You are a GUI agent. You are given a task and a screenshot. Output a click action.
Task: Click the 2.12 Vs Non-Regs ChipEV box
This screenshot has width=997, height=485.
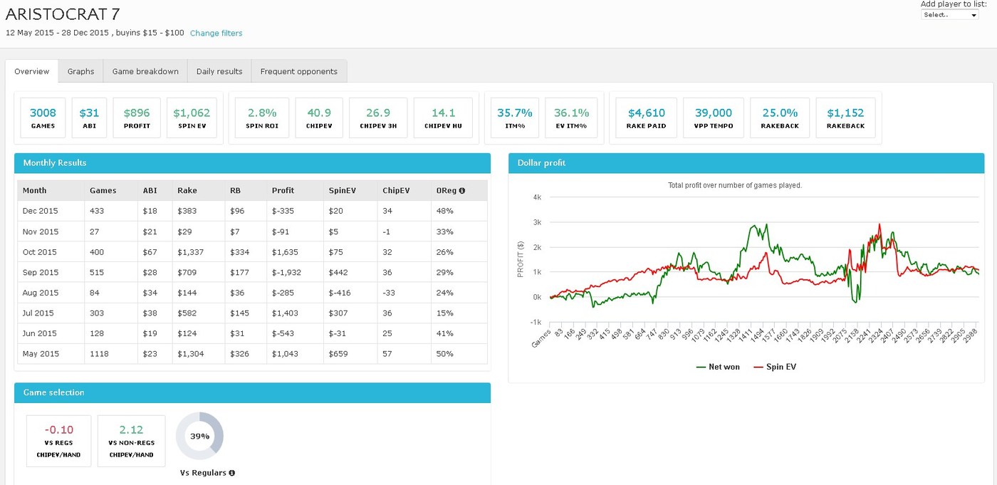point(131,442)
